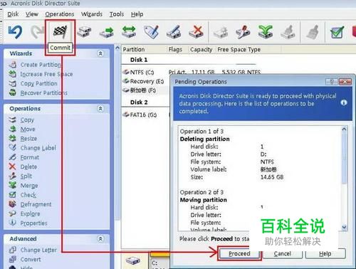The image size is (356, 269).
Task: Collapse the Wizards panel section
Action: pyautogui.click(x=100, y=53)
